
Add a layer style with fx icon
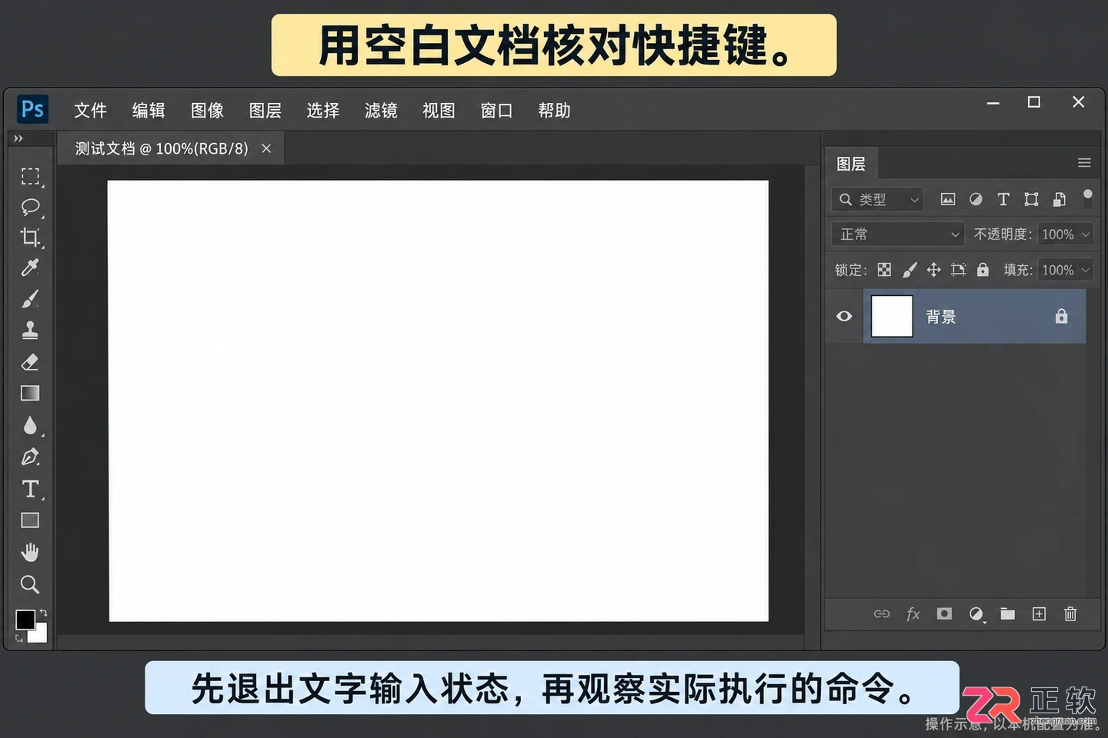coord(913,613)
